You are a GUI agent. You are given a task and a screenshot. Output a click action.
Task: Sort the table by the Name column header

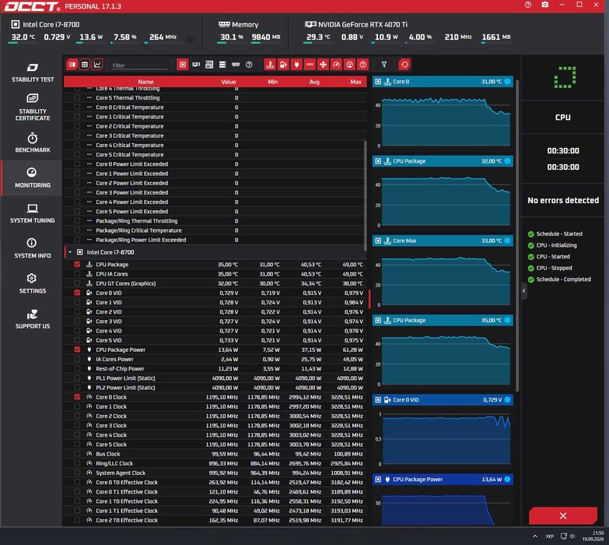(x=145, y=82)
